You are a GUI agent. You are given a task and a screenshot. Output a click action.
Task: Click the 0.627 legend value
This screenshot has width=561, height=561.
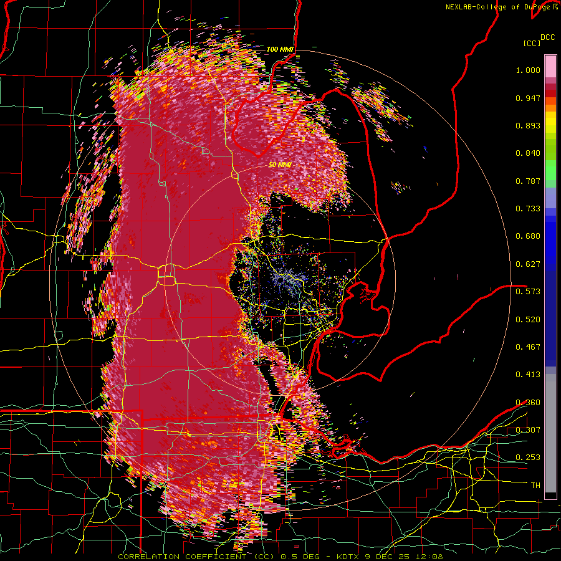coord(528,264)
